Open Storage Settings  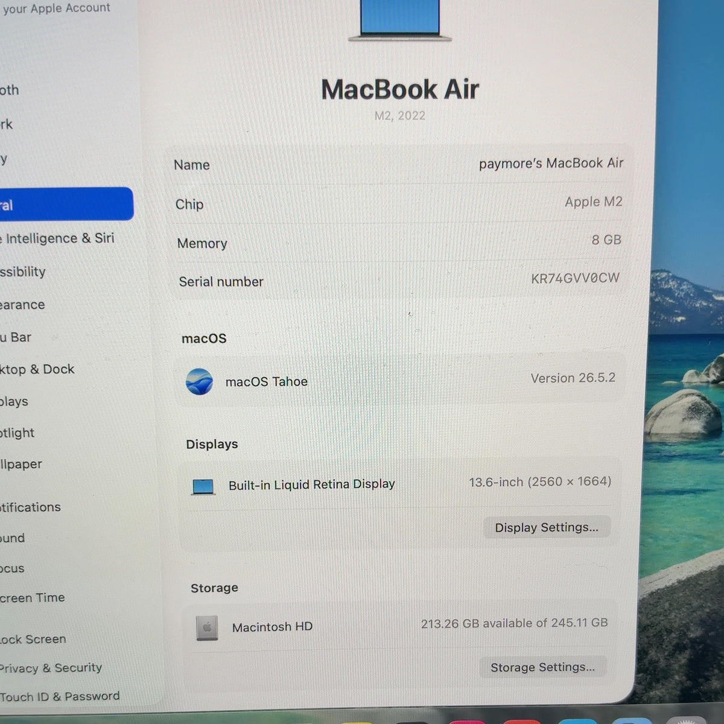click(542, 667)
